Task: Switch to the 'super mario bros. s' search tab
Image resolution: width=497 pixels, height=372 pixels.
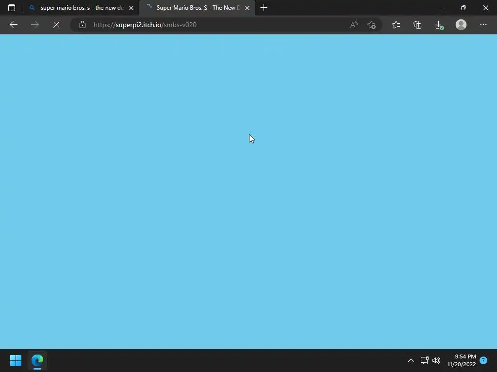Action: 81,8
